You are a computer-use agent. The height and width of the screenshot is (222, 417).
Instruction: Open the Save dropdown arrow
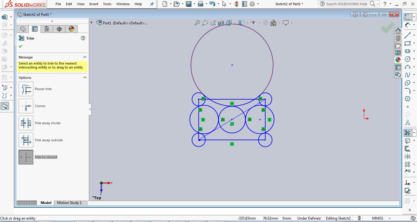(x=194, y=4)
